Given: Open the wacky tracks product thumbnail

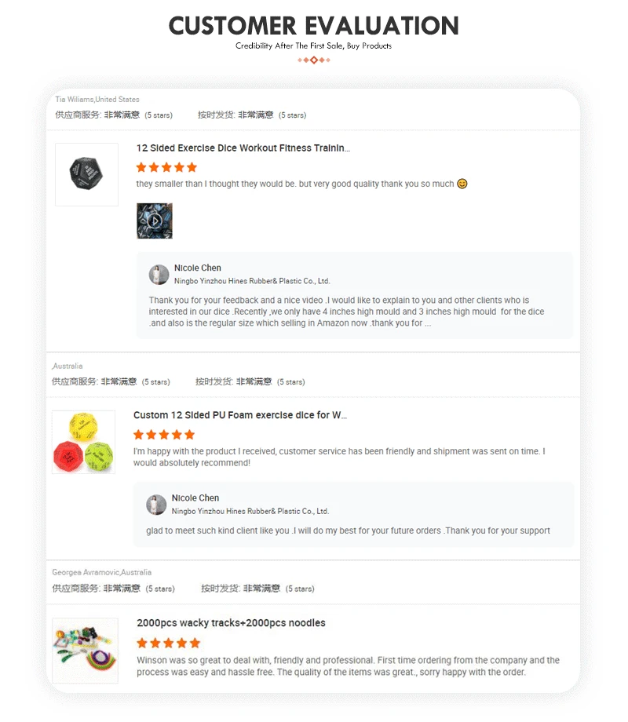Looking at the screenshot, I should pos(86,651).
